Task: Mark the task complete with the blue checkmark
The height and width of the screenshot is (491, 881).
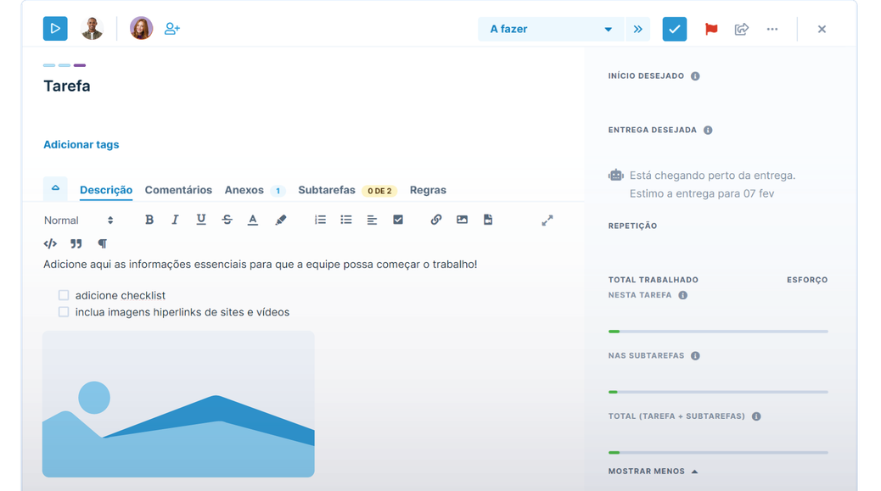Action: pyautogui.click(x=674, y=28)
